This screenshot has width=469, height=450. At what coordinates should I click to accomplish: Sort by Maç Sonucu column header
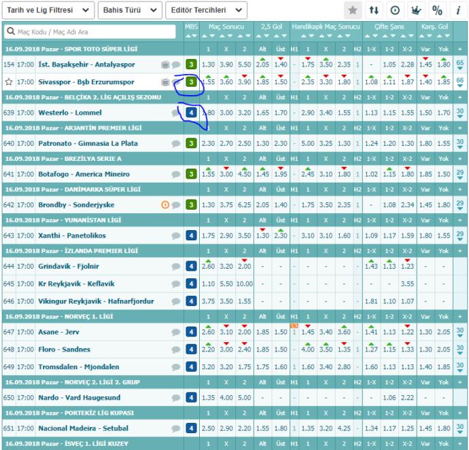coord(226,27)
